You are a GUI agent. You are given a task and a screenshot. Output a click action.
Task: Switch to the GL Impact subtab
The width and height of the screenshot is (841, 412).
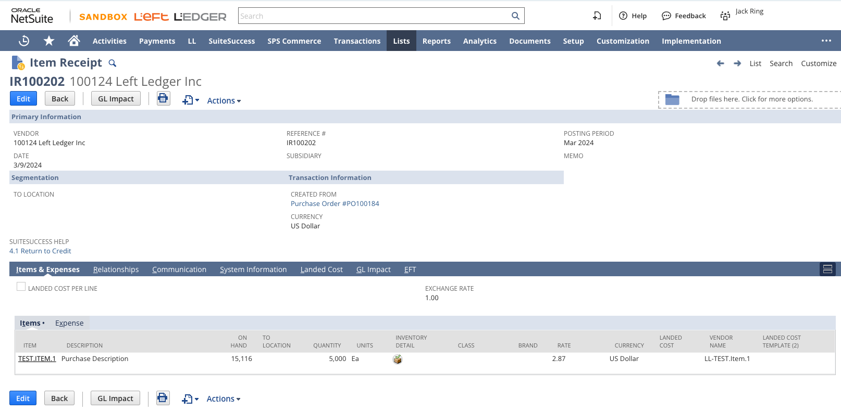pyautogui.click(x=374, y=269)
